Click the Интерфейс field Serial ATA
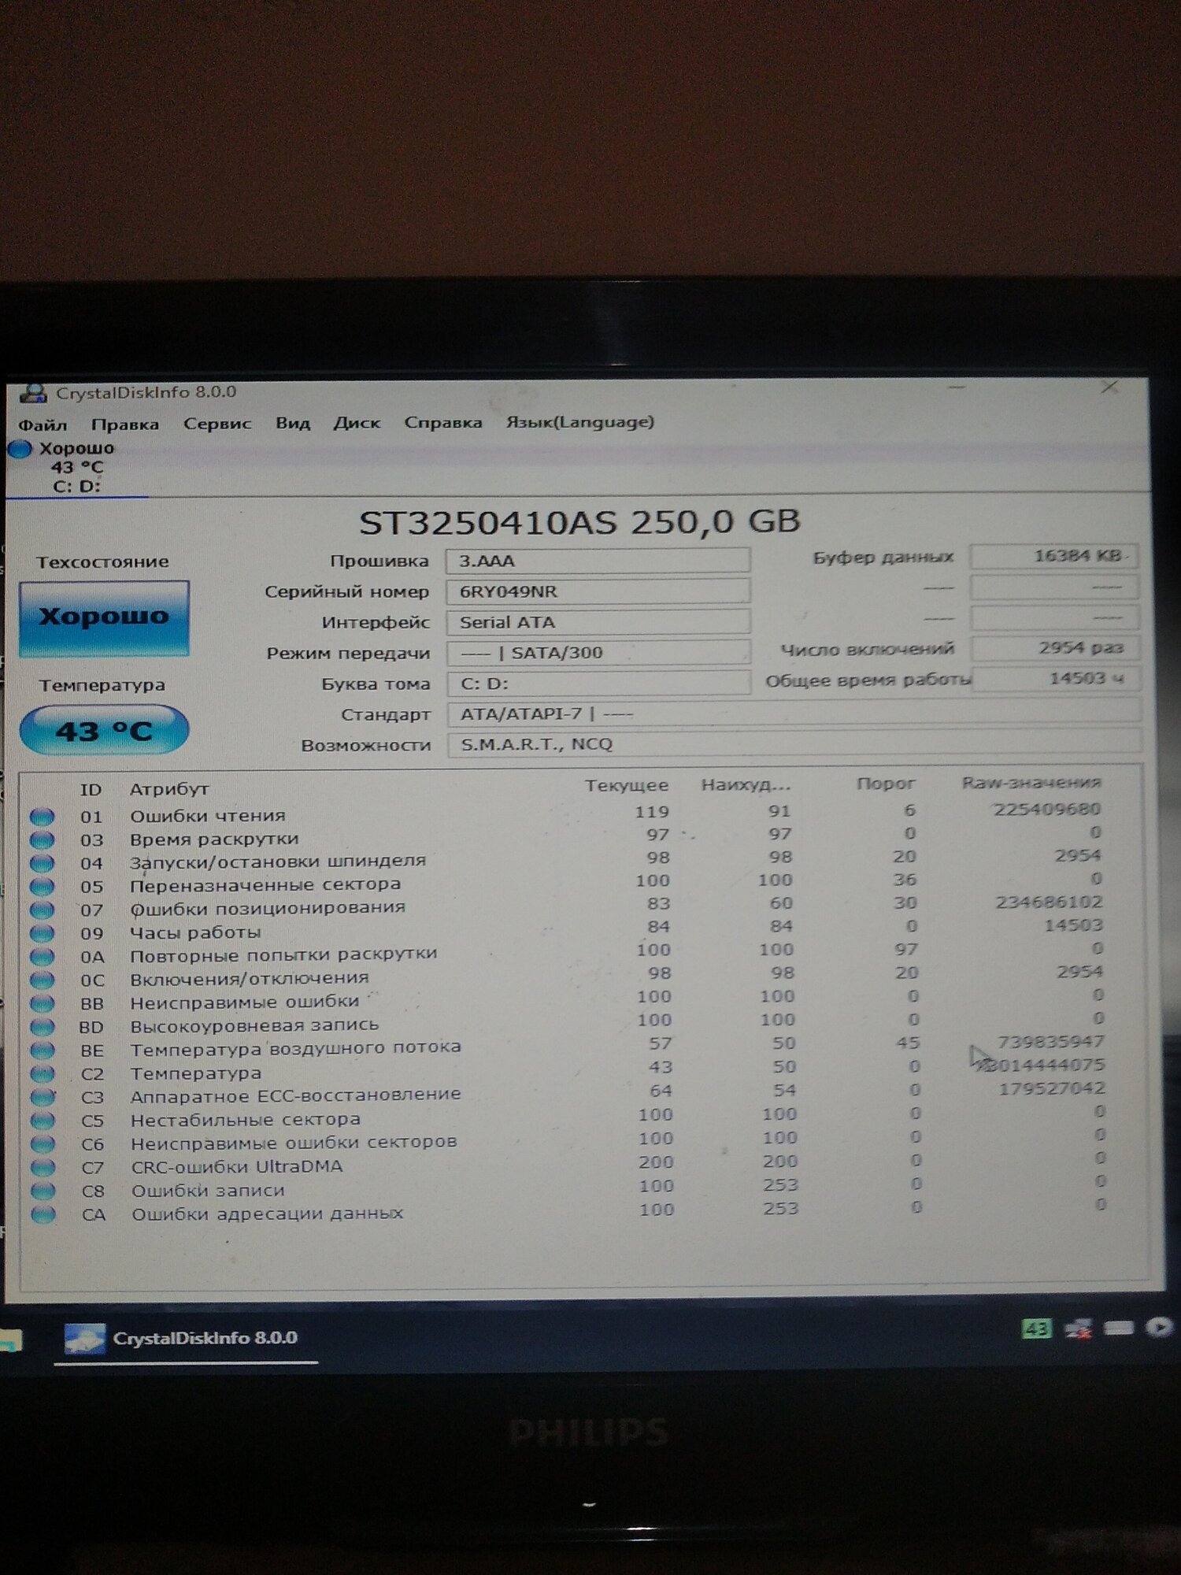Image resolution: width=1181 pixels, height=1575 pixels. point(598,622)
